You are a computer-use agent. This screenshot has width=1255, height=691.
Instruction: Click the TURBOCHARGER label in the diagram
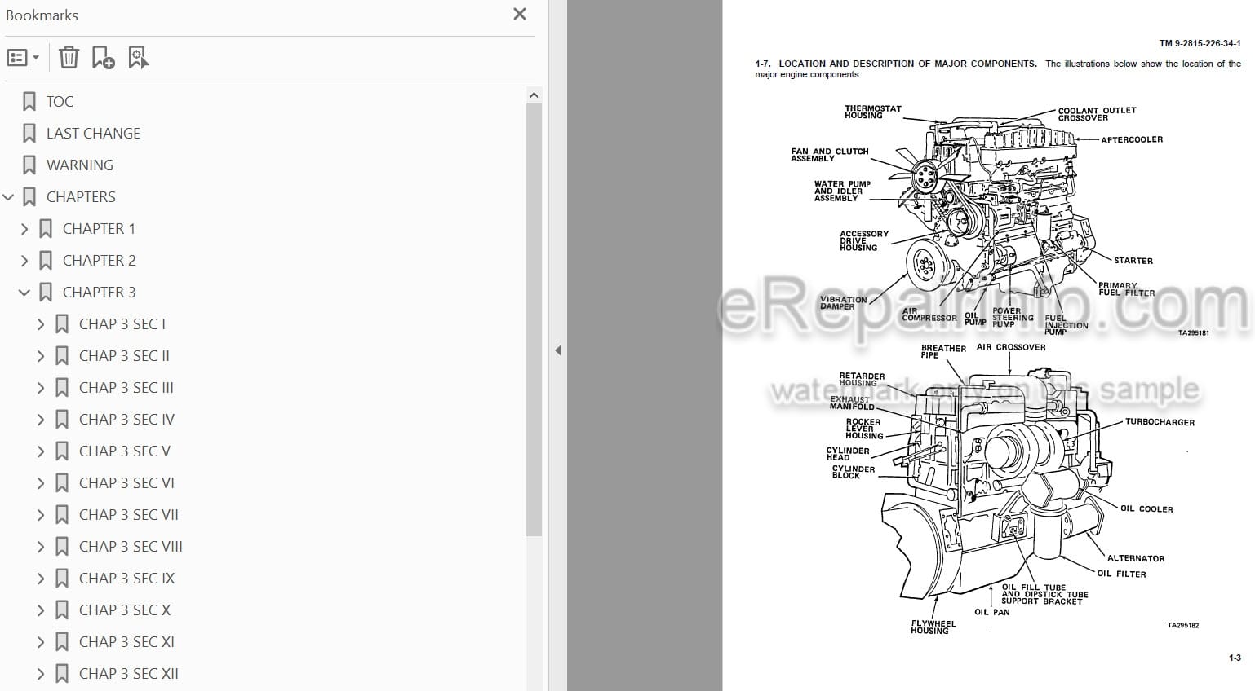pos(1160,422)
